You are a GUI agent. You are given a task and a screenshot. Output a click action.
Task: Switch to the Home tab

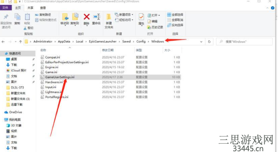click(x=18, y=8)
